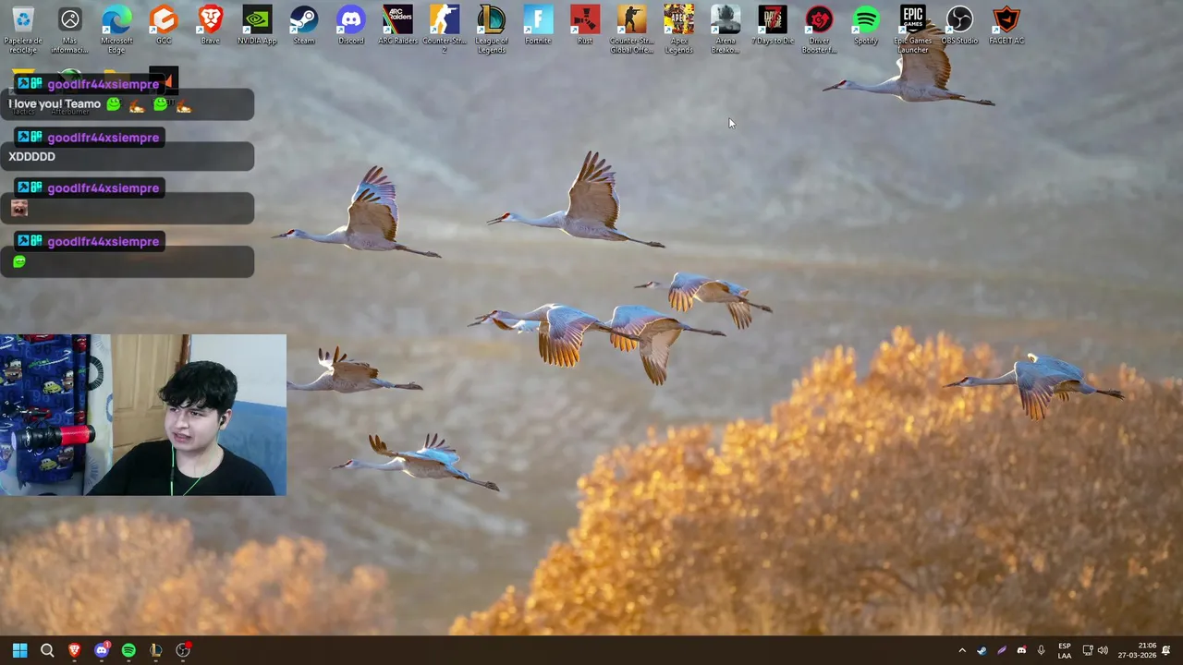Select the Driver Booster desktop shortcut
The width and height of the screenshot is (1183, 665).
tap(819, 29)
